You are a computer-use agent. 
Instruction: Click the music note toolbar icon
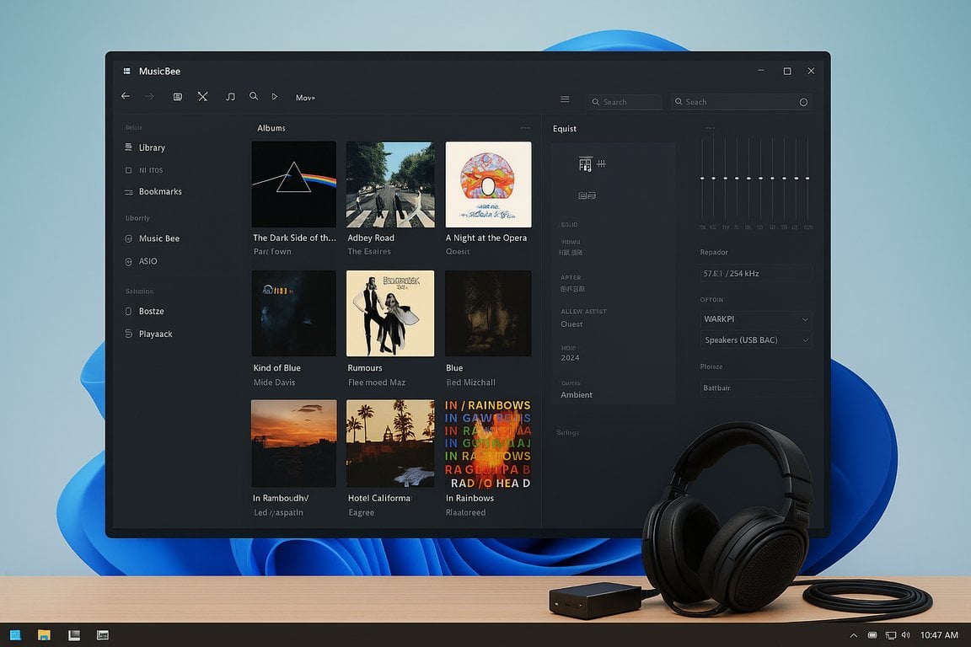[230, 97]
